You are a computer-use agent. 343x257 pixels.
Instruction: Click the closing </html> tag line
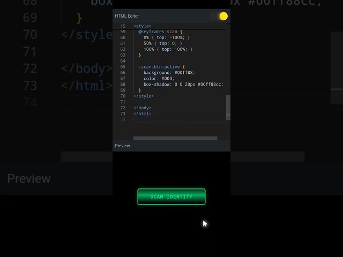(x=142, y=114)
